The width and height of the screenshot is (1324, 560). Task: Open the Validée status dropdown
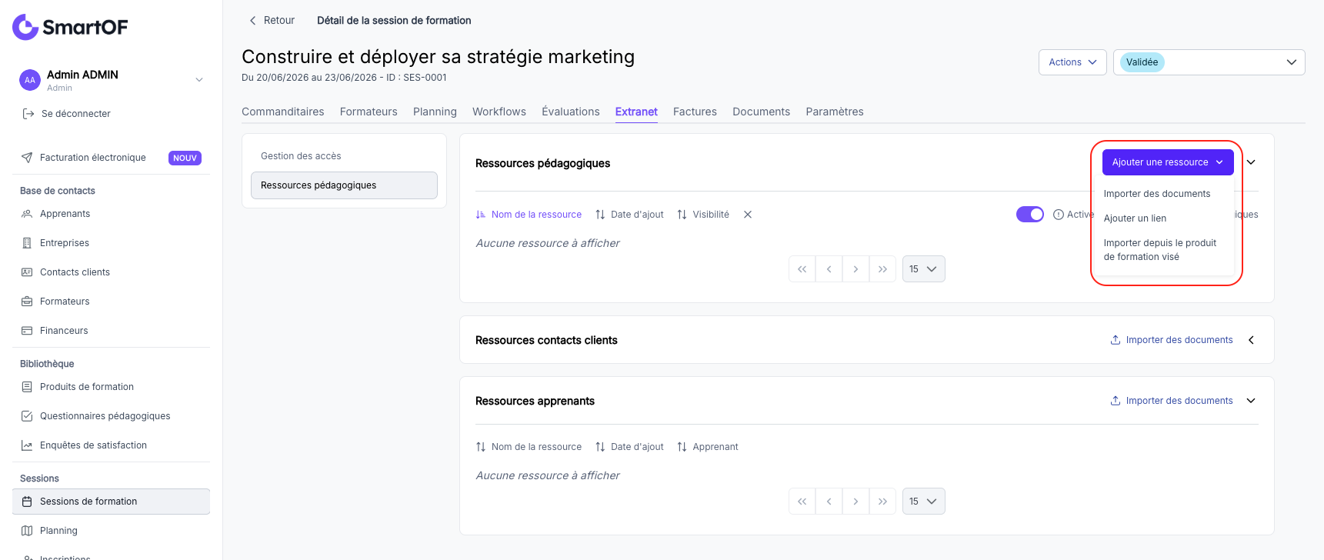click(x=1209, y=62)
